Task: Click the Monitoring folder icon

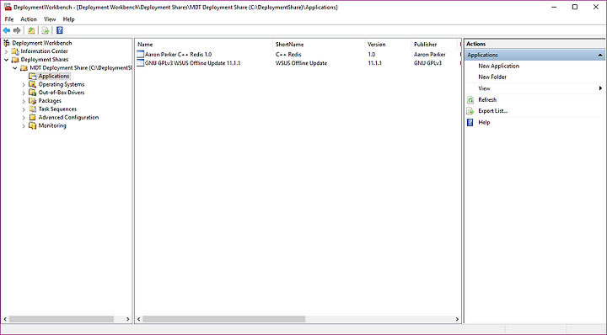Action: [33, 125]
